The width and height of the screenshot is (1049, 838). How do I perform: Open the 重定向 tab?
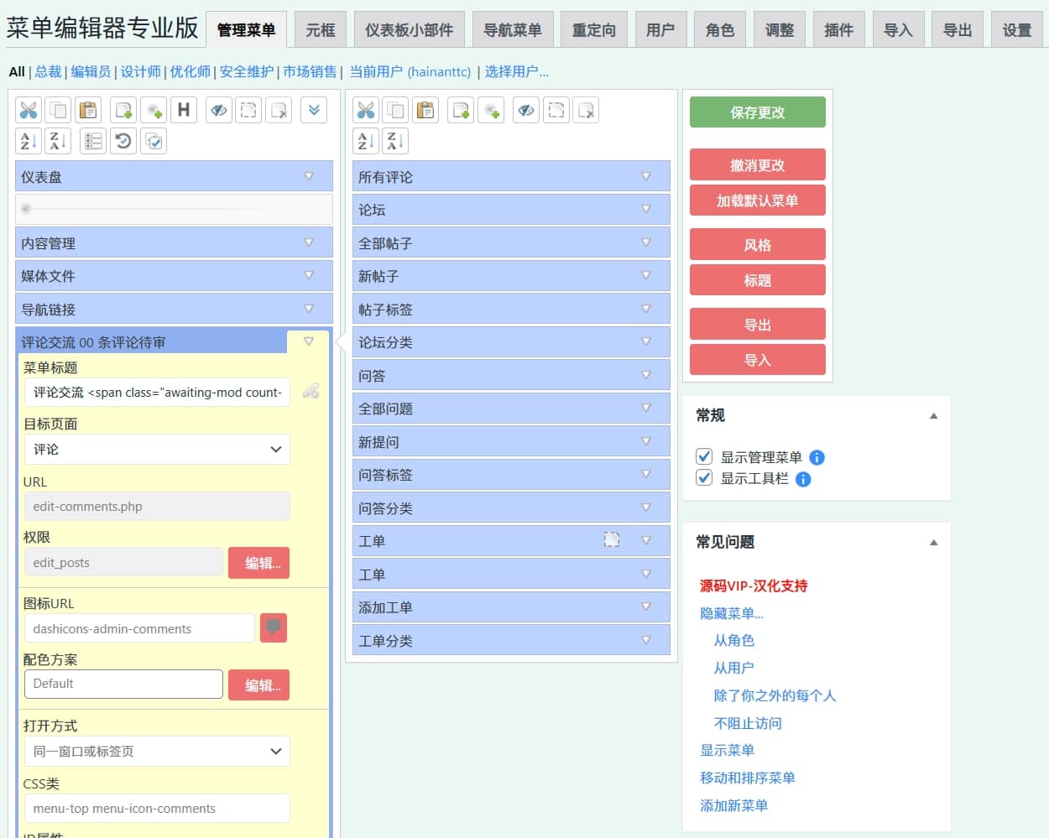[593, 30]
